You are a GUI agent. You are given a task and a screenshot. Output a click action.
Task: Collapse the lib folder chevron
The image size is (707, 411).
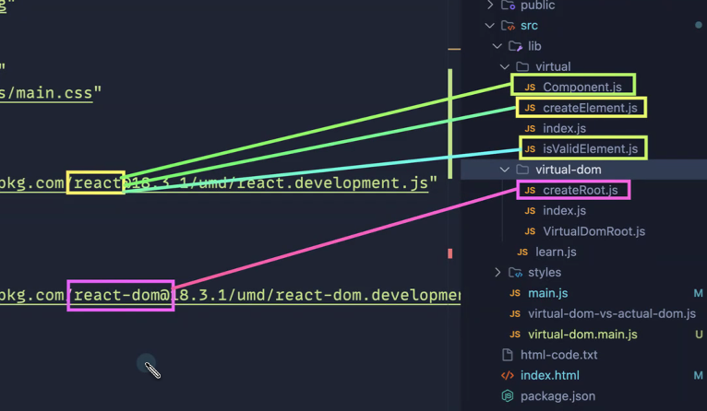(x=497, y=46)
